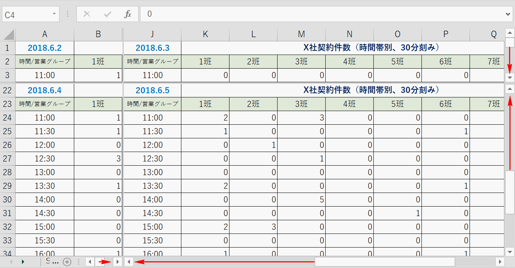This screenshot has height=268, width=515.
Task: Select column P header
Action: [x=446, y=34]
